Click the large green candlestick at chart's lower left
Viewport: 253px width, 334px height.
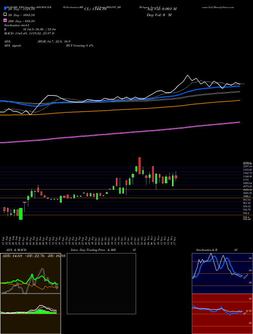click(21, 214)
